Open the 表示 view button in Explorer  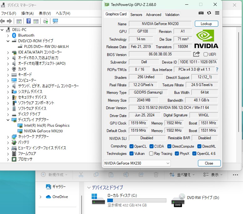pyautogui.click(x=213, y=175)
